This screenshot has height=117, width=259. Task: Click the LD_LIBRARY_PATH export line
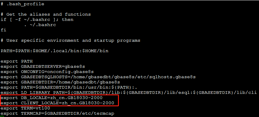128,93
